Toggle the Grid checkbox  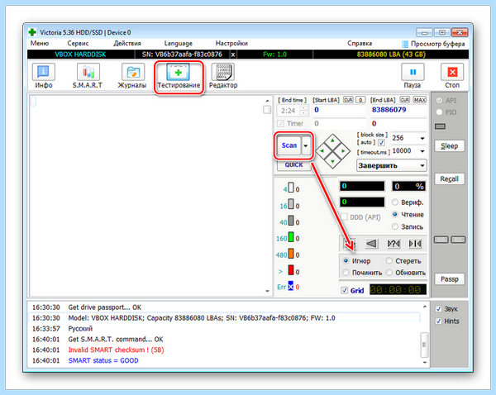click(x=345, y=290)
